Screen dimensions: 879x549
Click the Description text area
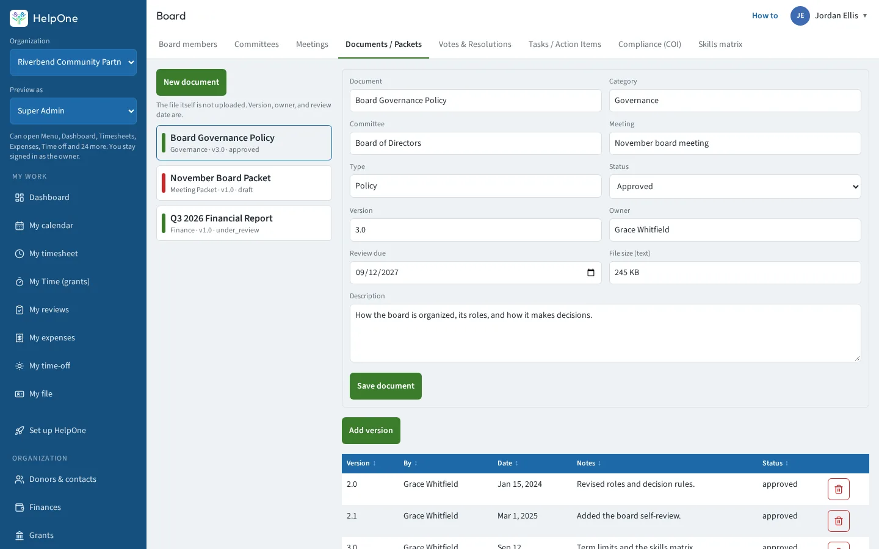tap(606, 333)
